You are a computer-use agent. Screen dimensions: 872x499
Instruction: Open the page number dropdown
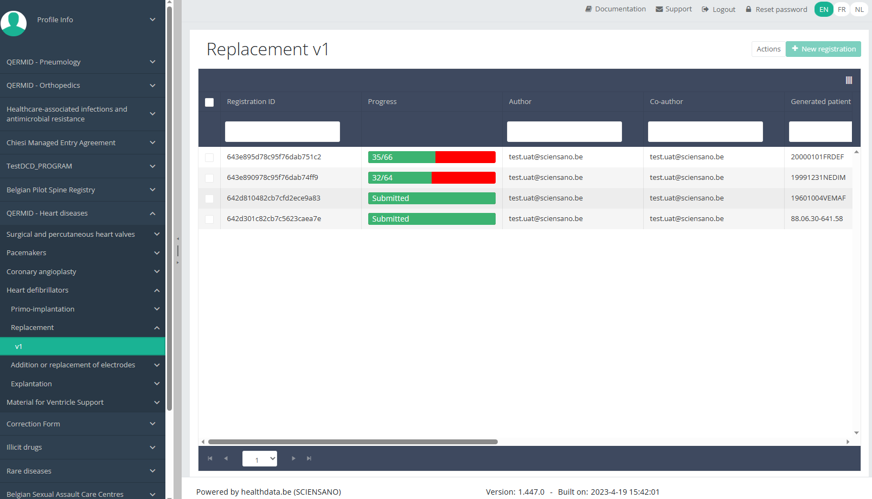(x=260, y=459)
